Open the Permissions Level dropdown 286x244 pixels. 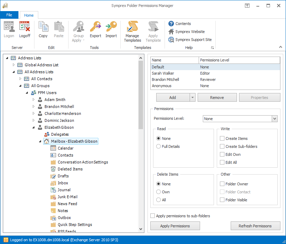(x=275, y=119)
